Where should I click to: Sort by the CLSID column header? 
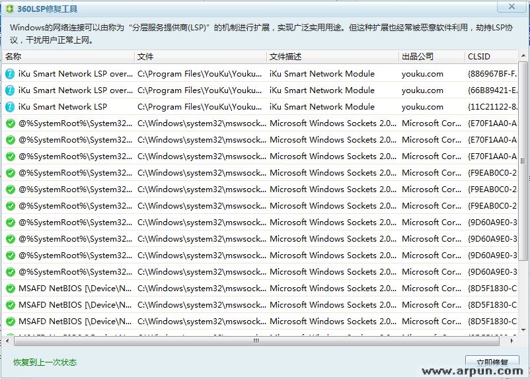491,57
